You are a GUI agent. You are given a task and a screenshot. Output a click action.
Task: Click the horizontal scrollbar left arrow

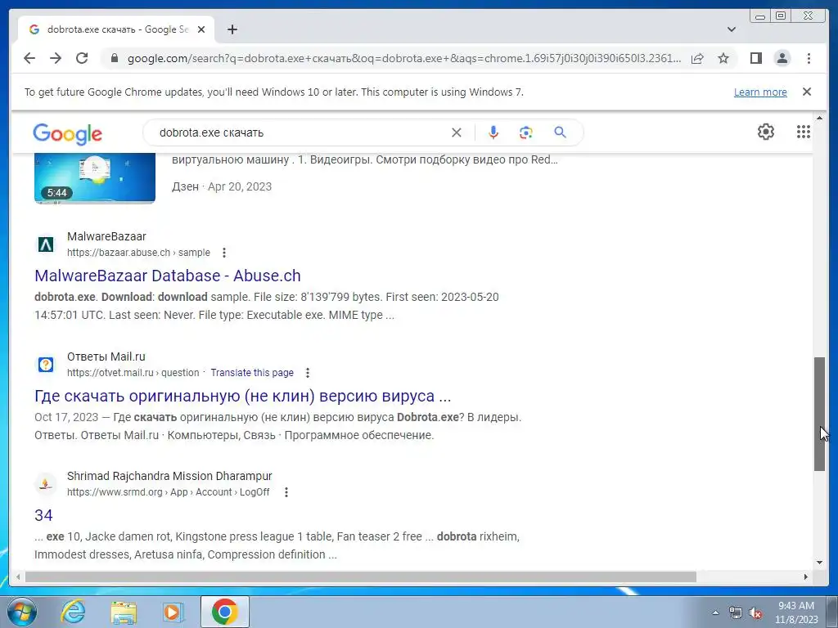pyautogui.click(x=18, y=577)
